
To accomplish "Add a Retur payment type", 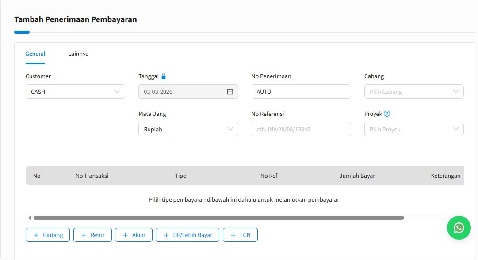I will coord(92,235).
